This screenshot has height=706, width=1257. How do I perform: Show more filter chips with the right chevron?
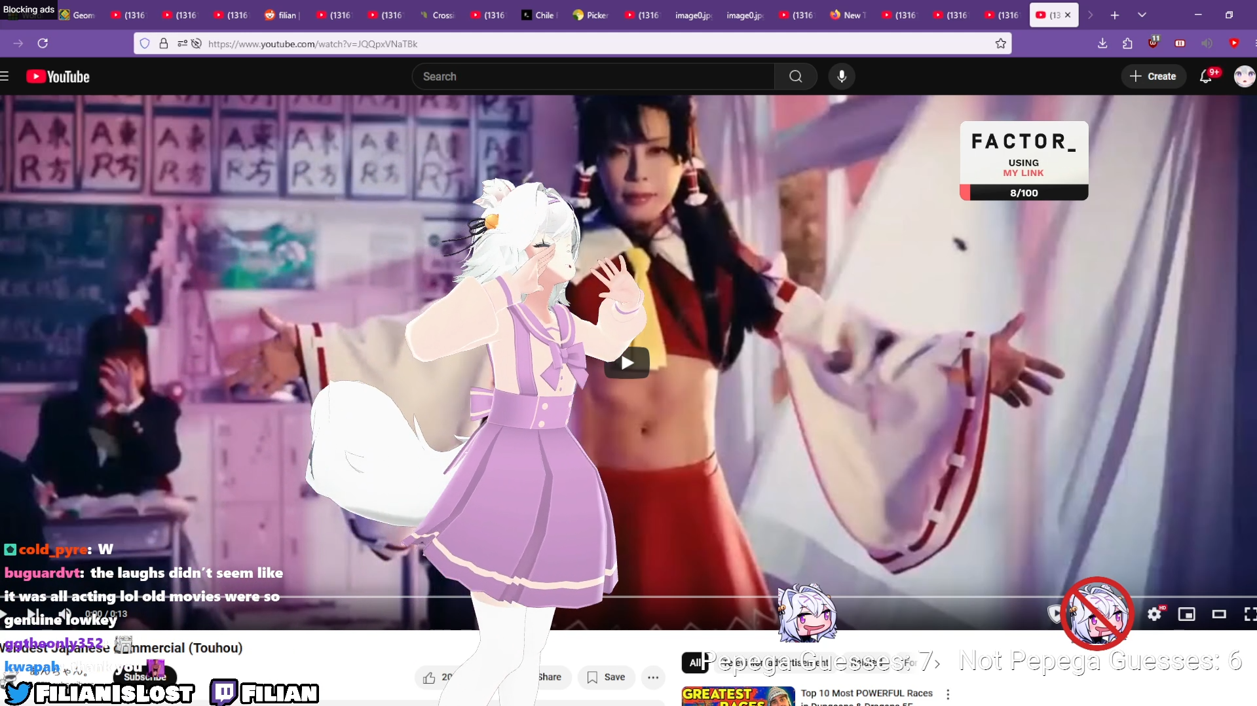click(x=937, y=663)
